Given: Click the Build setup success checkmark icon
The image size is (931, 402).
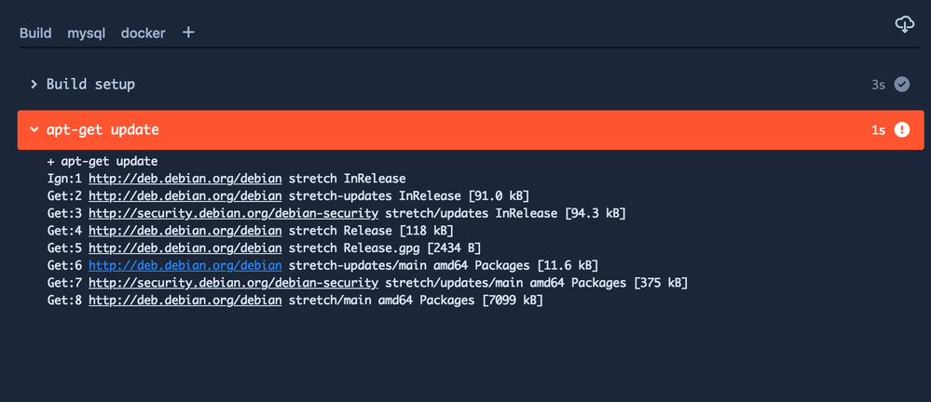Looking at the screenshot, I should 902,85.
